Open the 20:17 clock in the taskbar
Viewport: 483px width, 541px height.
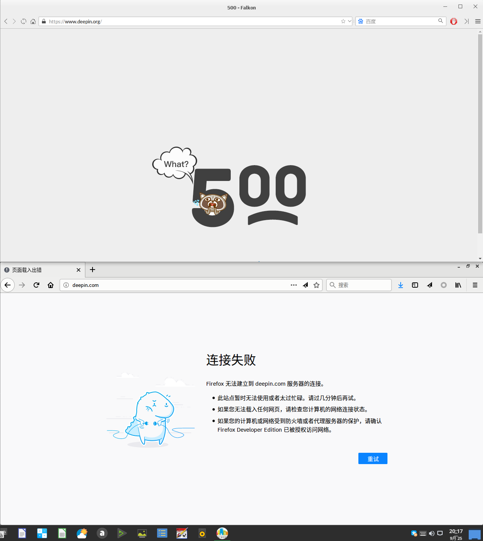(x=456, y=534)
